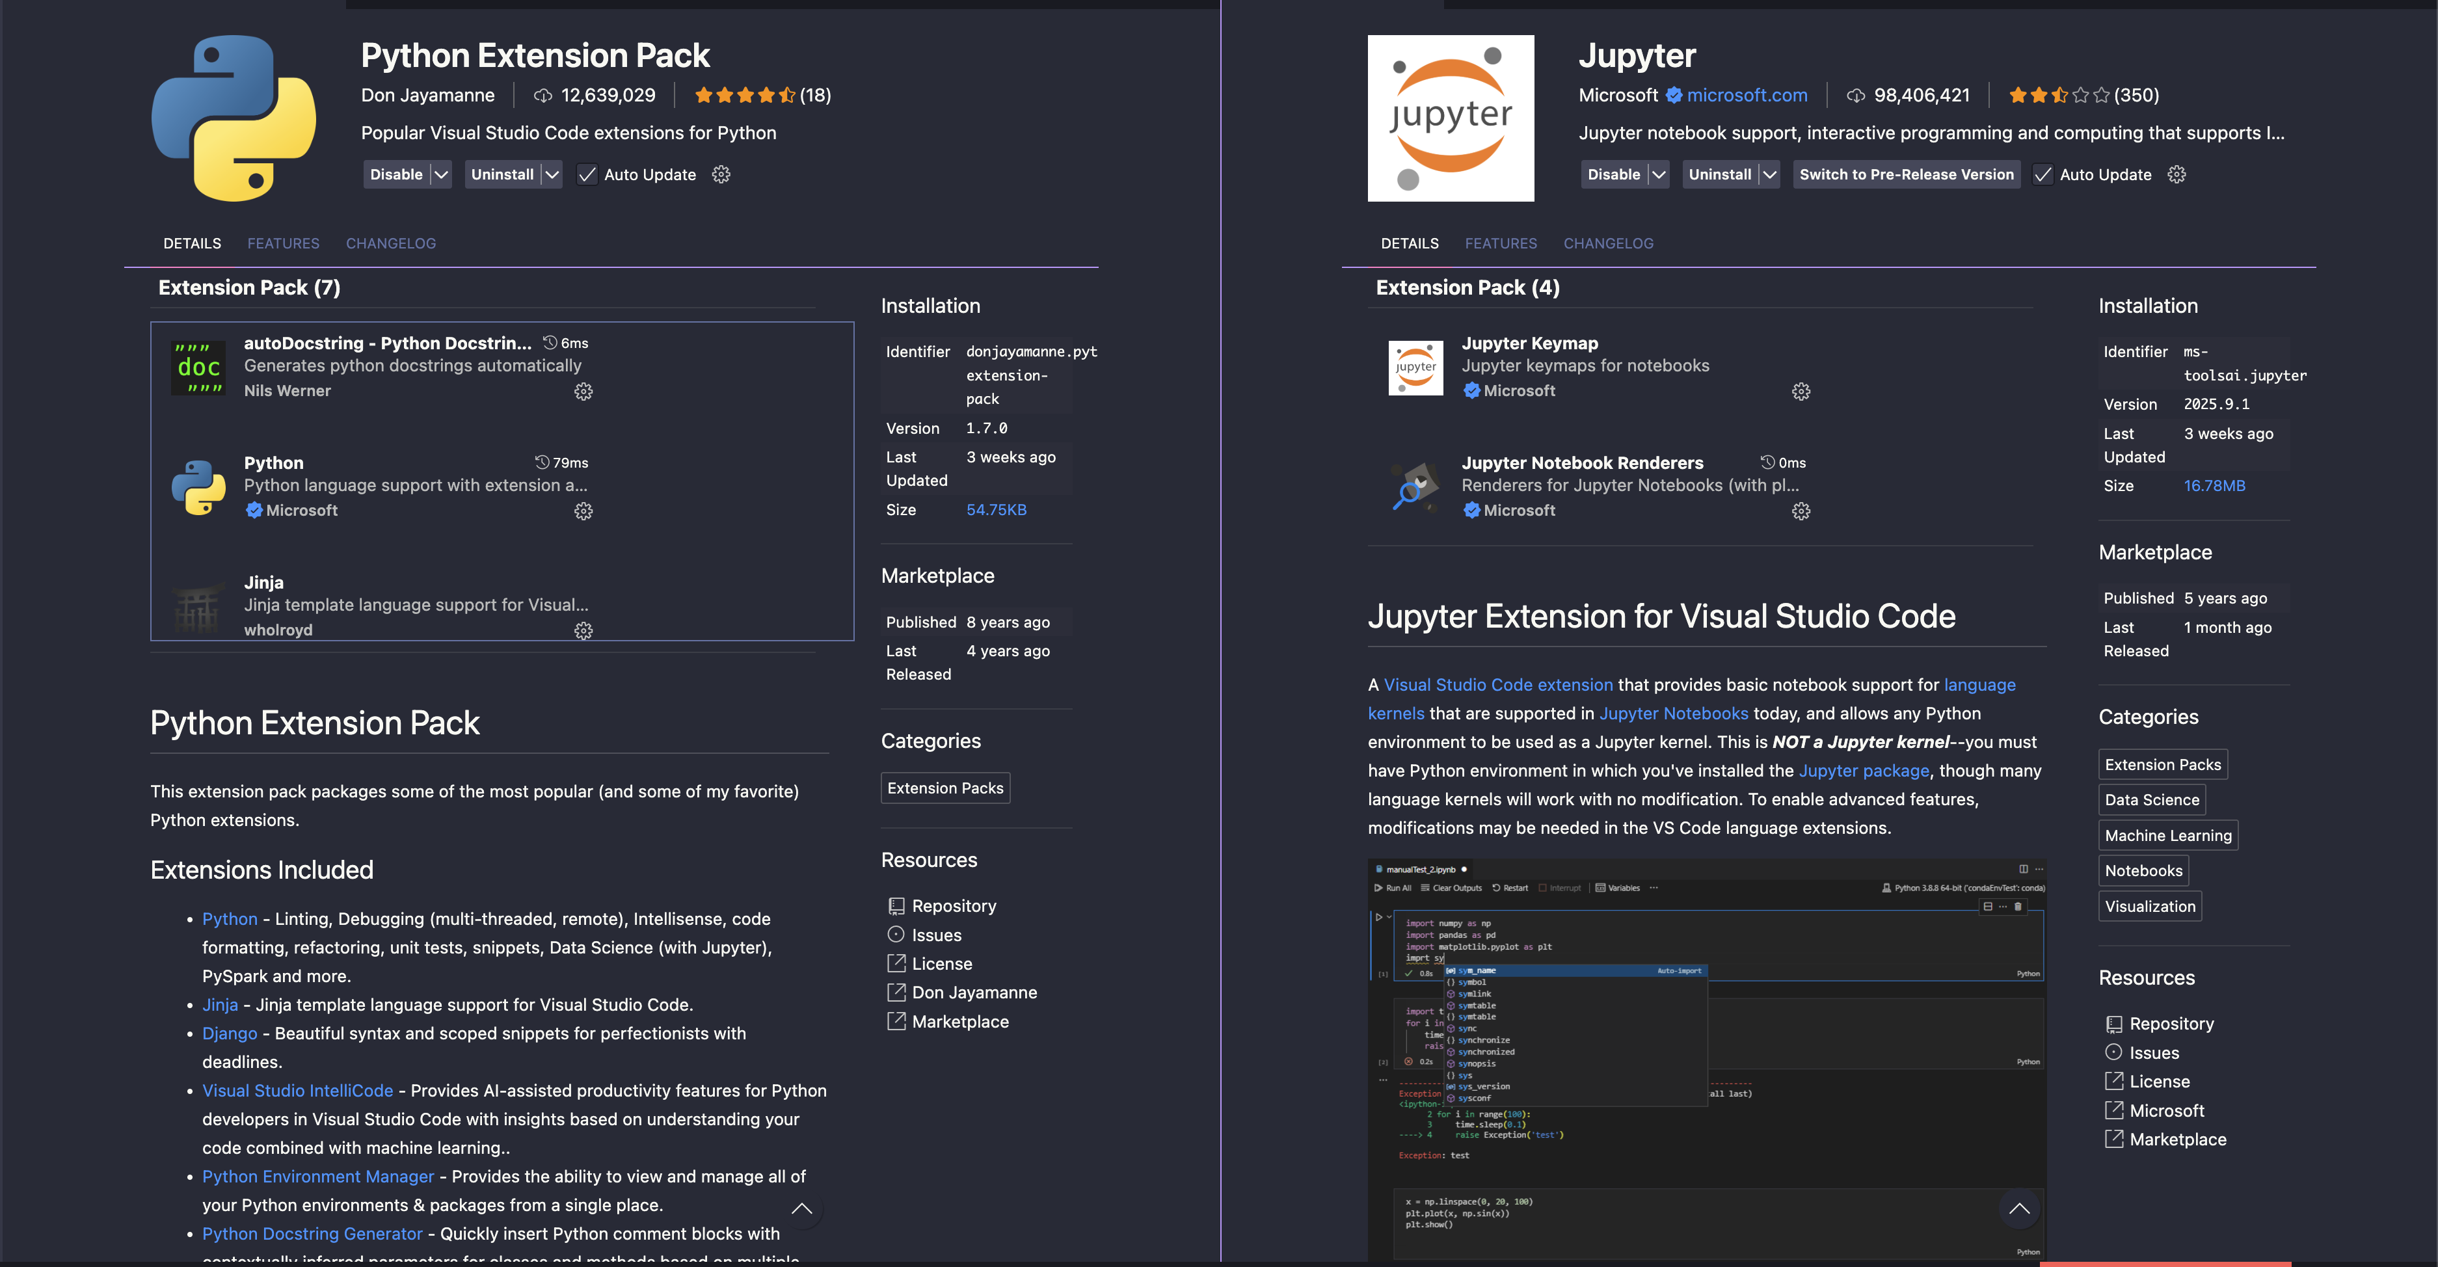Click the large Python Extension Pack logo
Viewport: 2438px width, 1267px height.
(234, 118)
